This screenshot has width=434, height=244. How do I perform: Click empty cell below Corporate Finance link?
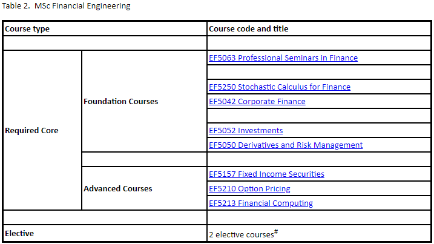click(318, 116)
